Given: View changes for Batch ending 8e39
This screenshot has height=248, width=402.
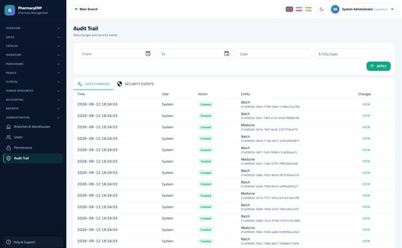Looking at the screenshot, I should tap(366, 116).
